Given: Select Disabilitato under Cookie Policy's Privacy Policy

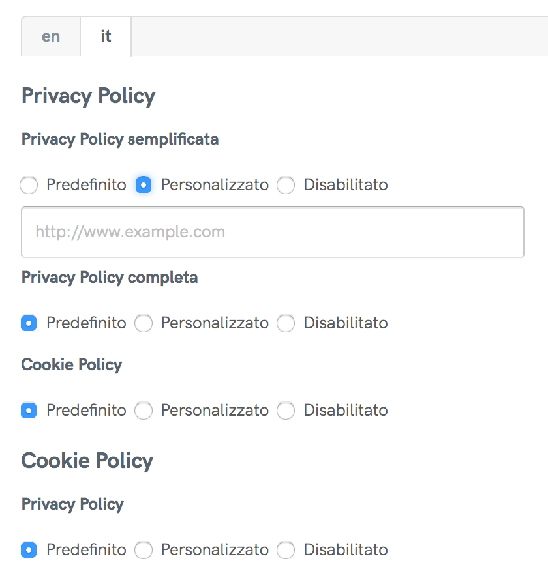Looking at the screenshot, I should click(286, 550).
